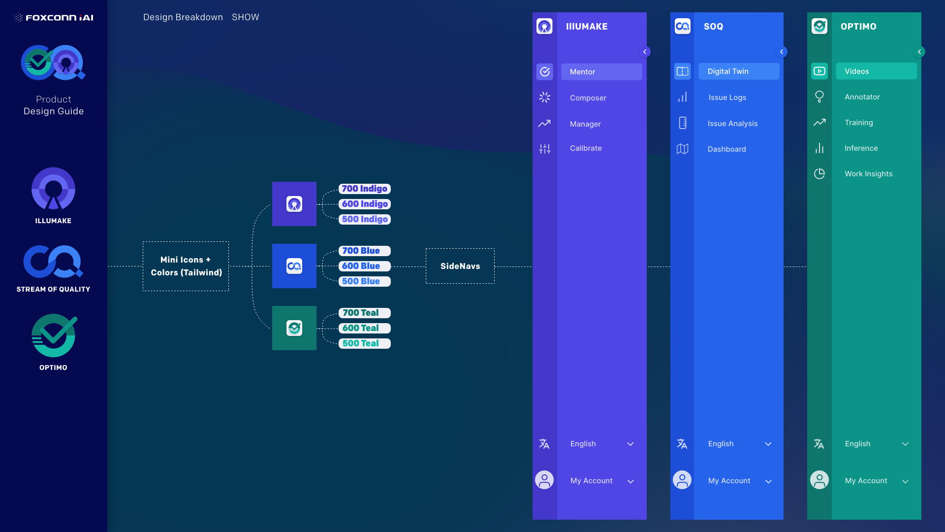The height and width of the screenshot is (532, 945).
Task: Click the ILLUMAKE logo in left panel
Action: [53, 190]
